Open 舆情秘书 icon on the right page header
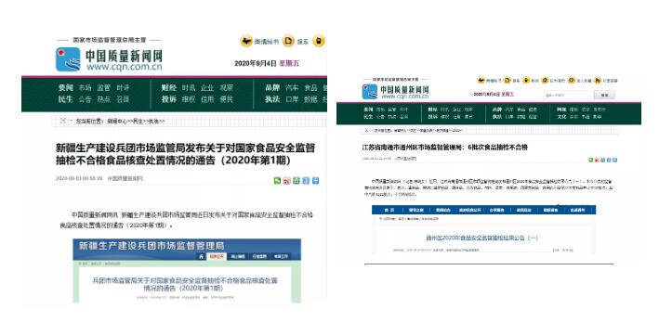Viewport: 659px width, 335px height. (x=481, y=80)
